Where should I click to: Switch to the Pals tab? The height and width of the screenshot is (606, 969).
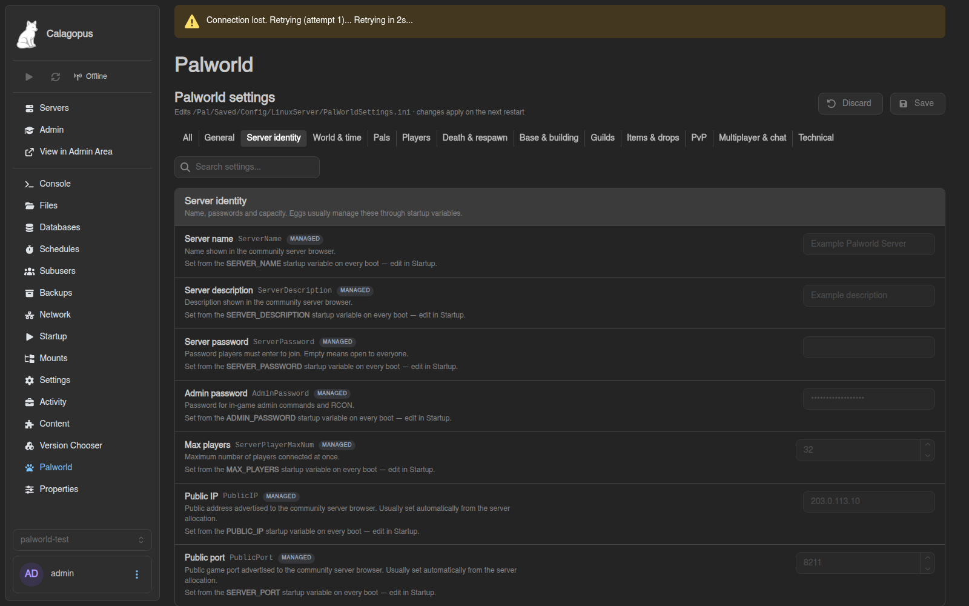coord(382,138)
